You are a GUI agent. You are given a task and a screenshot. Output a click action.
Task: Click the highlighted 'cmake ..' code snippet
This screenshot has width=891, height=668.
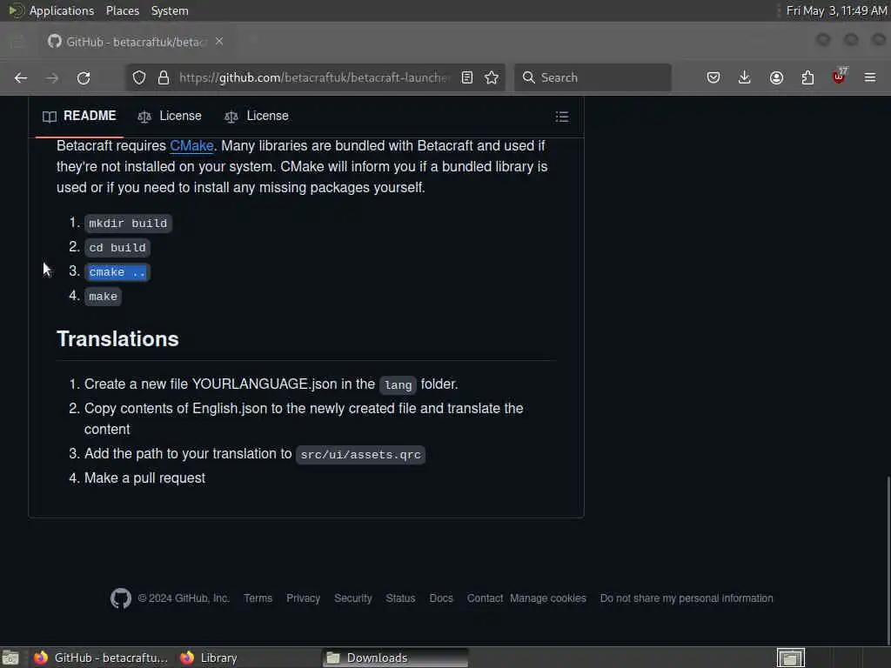click(x=117, y=272)
